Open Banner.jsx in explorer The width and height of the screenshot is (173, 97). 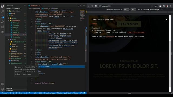point(16,23)
